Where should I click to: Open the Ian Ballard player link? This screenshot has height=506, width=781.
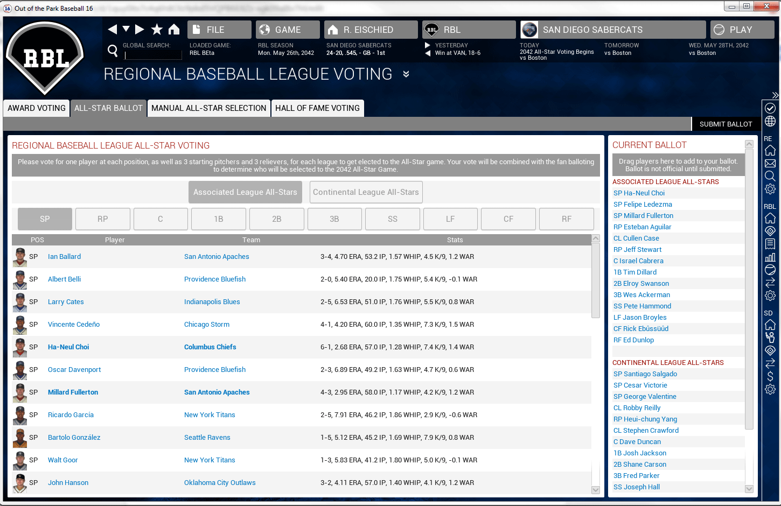(64, 257)
